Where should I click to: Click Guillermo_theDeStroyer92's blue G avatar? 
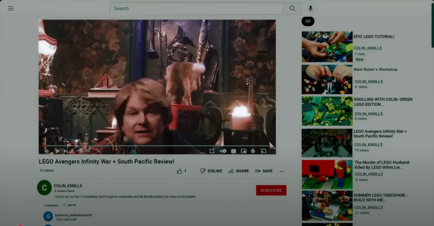point(48,216)
